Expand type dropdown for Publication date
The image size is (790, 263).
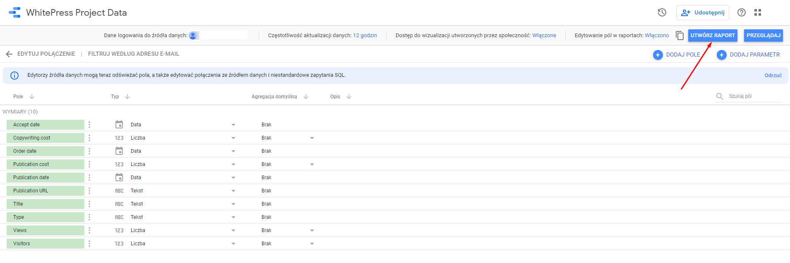pyautogui.click(x=233, y=178)
